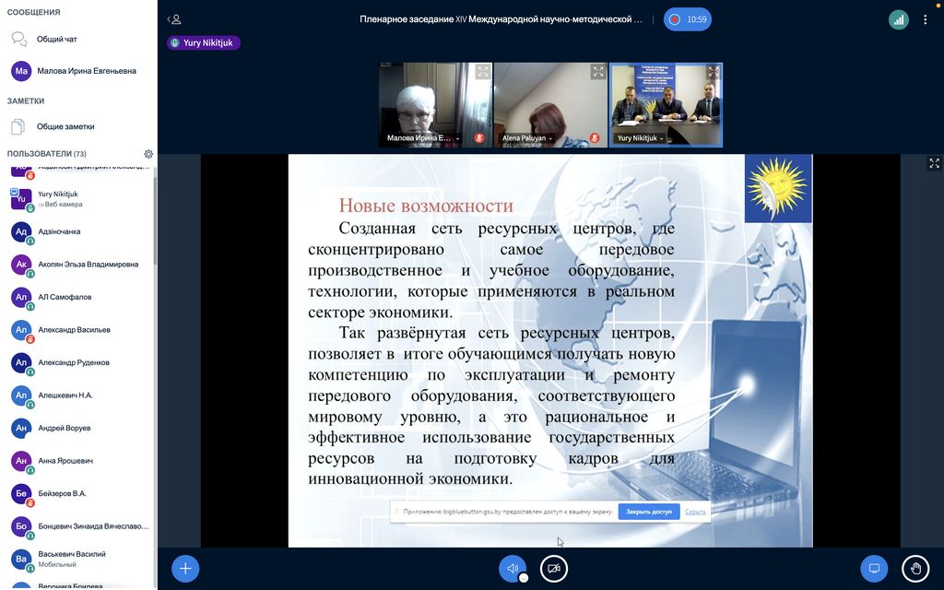This screenshot has width=944, height=590.
Task: Click the Закрыть доступ button
Action: pos(648,512)
